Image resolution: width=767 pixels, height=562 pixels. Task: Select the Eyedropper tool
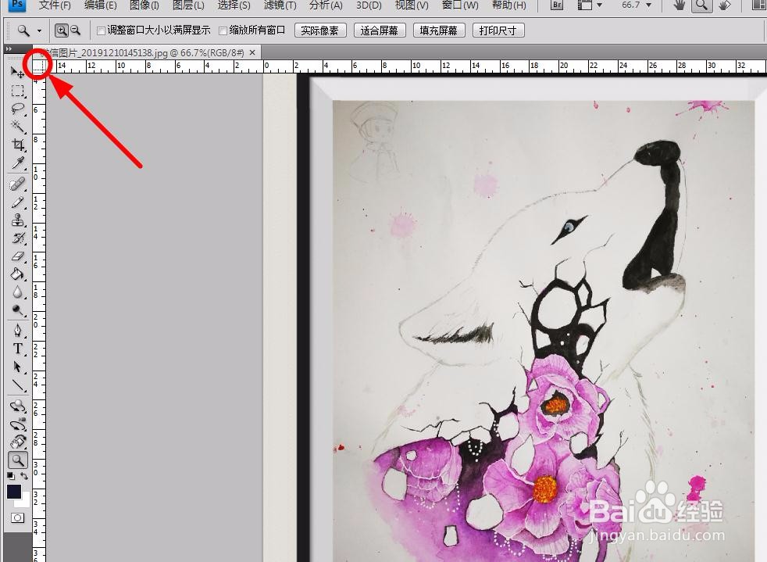point(18,163)
